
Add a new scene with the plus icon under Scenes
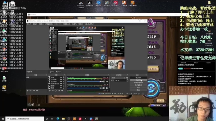pyautogui.click(x=28, y=91)
